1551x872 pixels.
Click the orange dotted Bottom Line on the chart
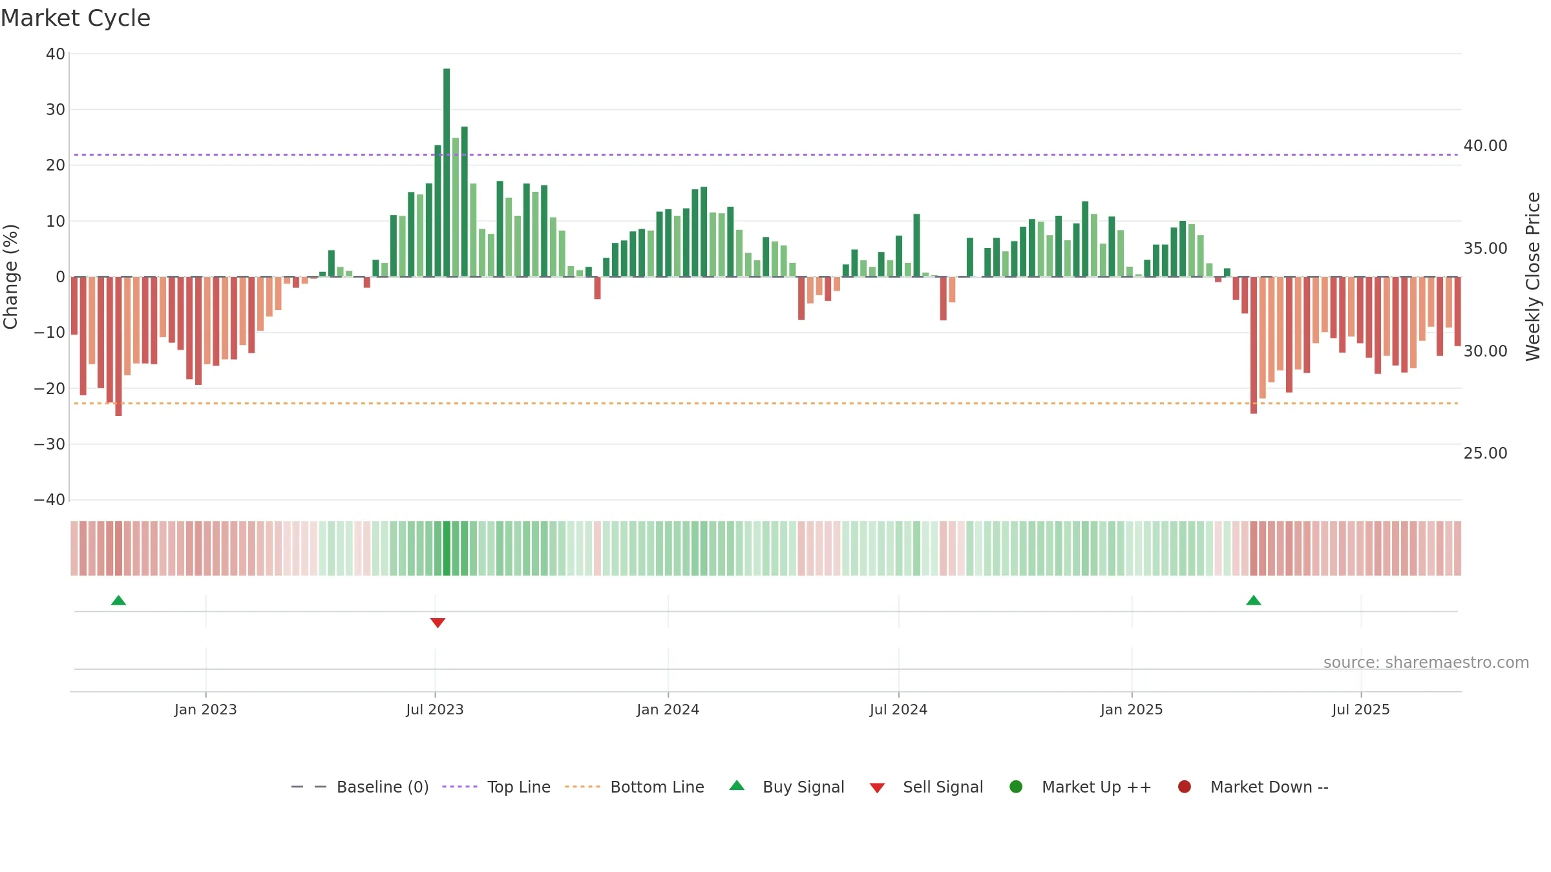coord(766,404)
